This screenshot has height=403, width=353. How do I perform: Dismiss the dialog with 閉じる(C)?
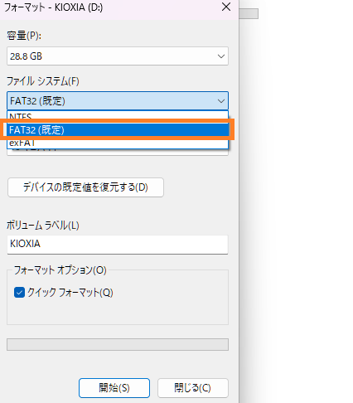[x=193, y=388]
